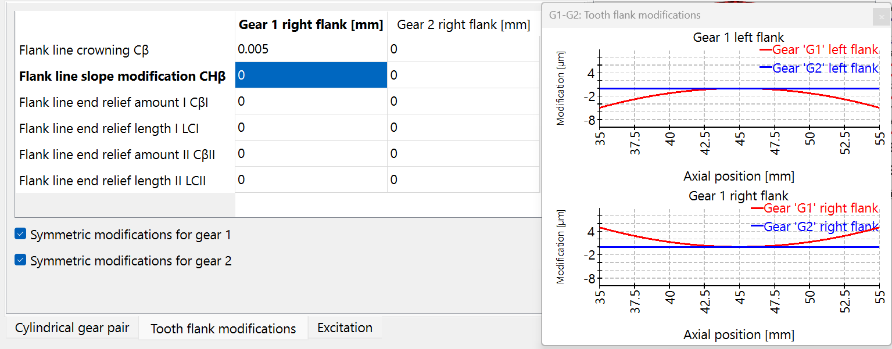The height and width of the screenshot is (349, 892).
Task: Open the Excitation tab
Action: coord(345,328)
